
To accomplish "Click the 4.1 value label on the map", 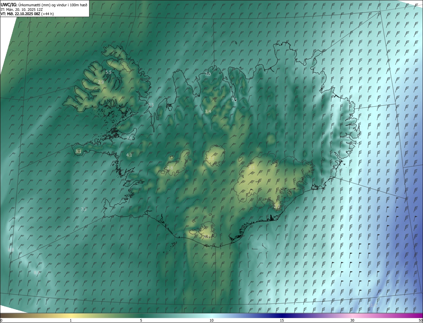I will coord(129,155).
